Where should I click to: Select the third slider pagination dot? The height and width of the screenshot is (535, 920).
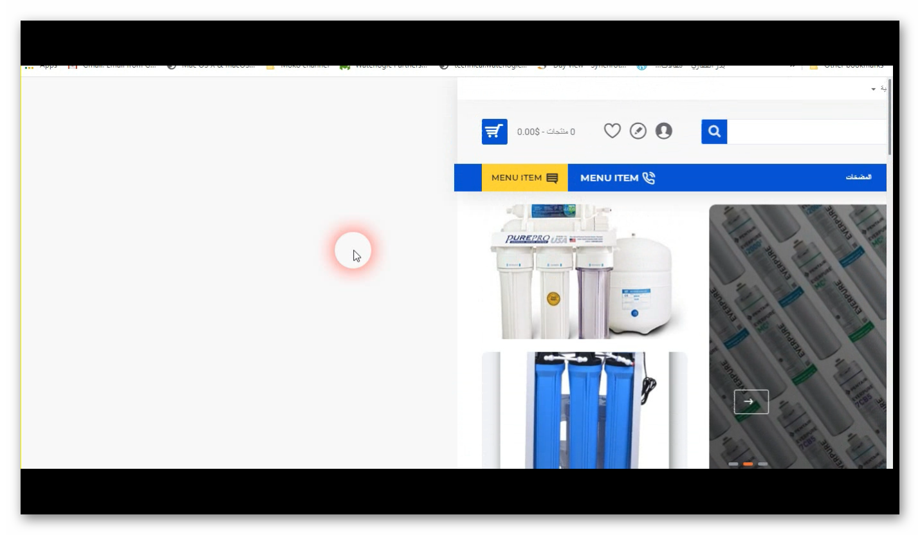point(763,464)
